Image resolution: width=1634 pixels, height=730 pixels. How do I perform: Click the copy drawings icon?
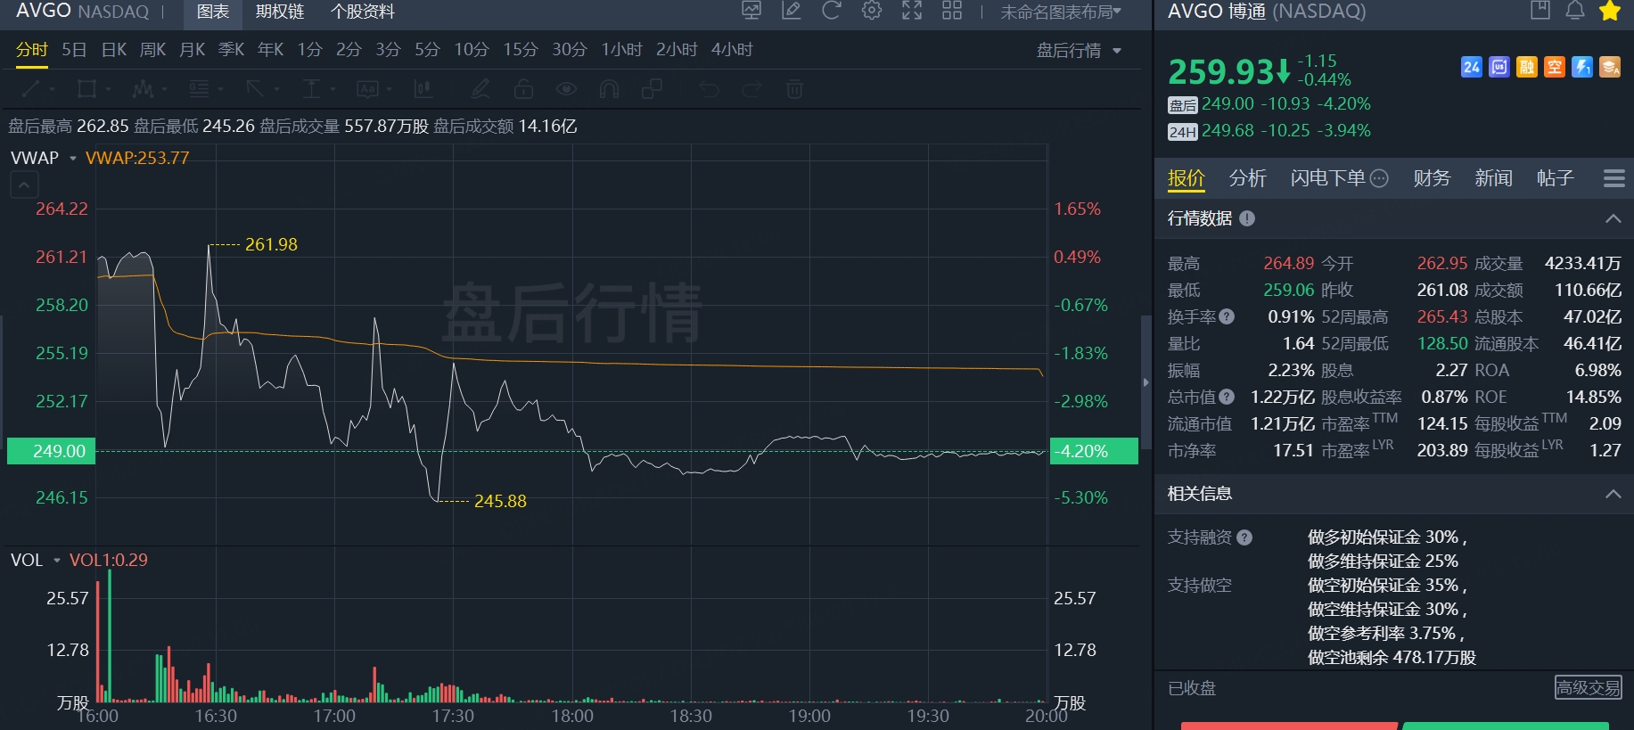pos(652,88)
